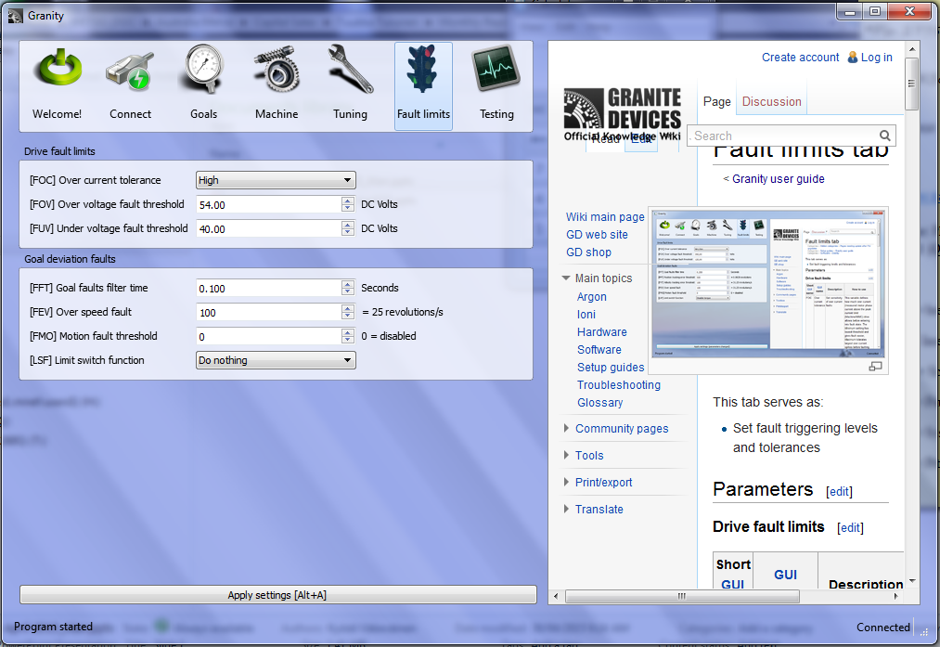Screen dimensions: 940x647
Task: Open the Wiki main page link
Action: click(605, 216)
